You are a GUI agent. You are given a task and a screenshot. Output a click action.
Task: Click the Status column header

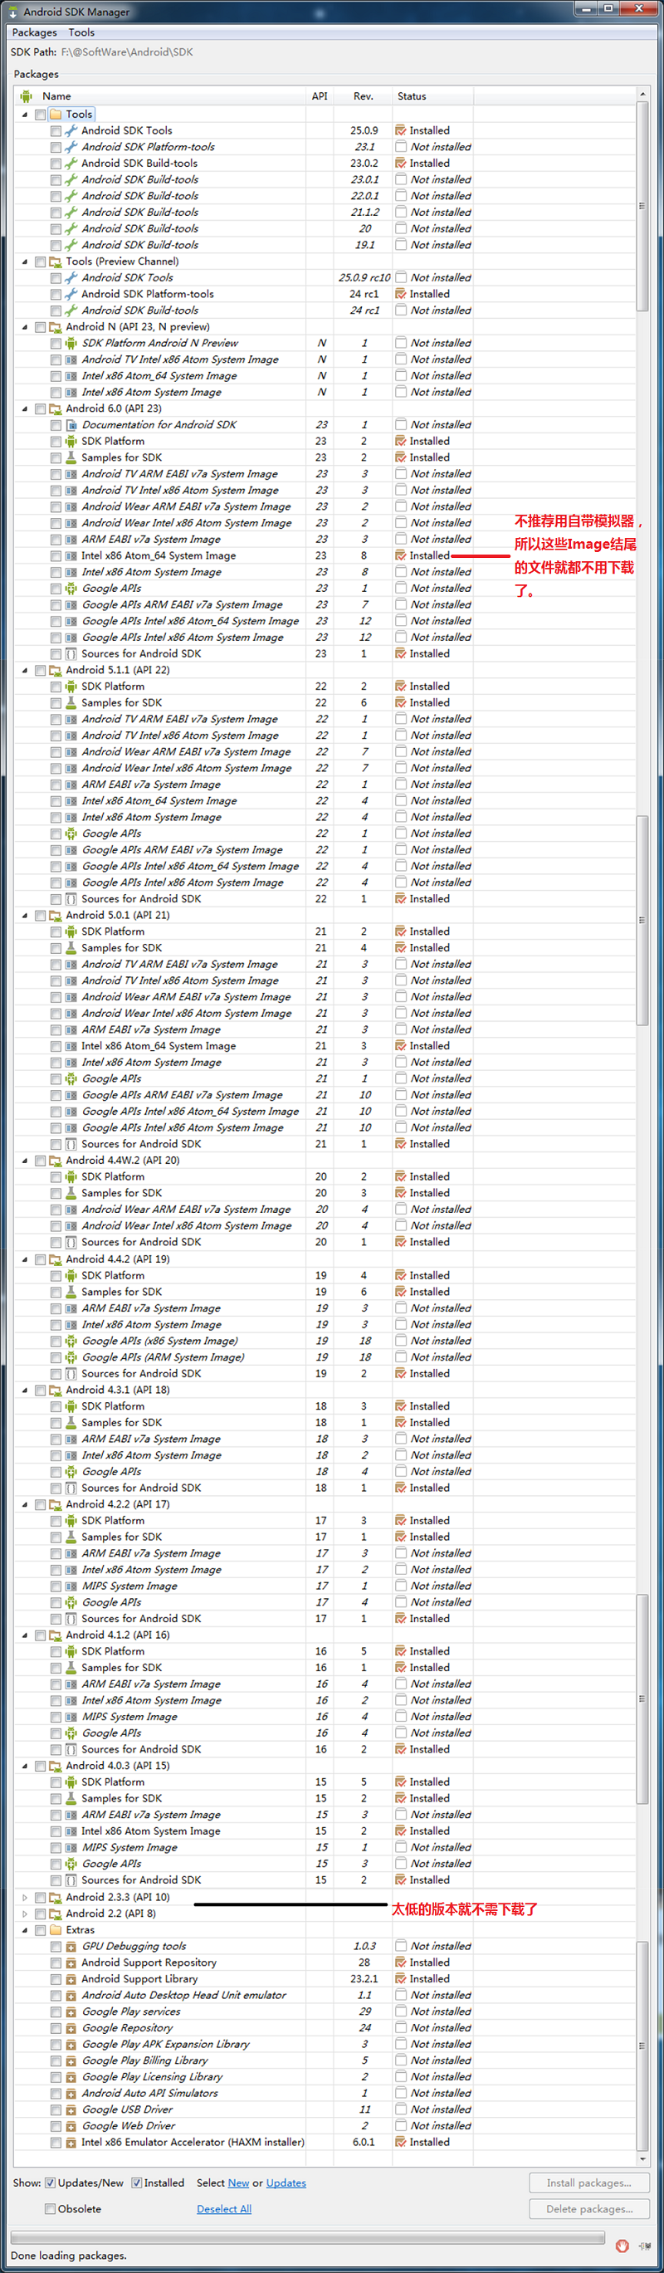click(x=433, y=96)
